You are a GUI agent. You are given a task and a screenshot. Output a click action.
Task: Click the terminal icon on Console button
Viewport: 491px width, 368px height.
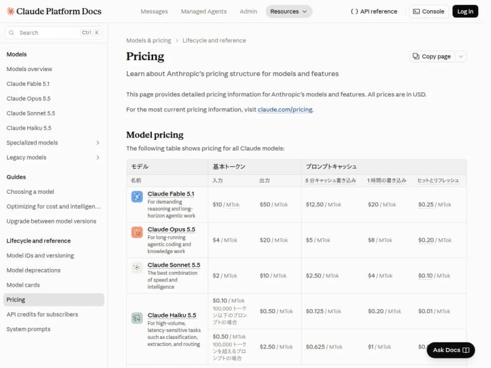(416, 12)
